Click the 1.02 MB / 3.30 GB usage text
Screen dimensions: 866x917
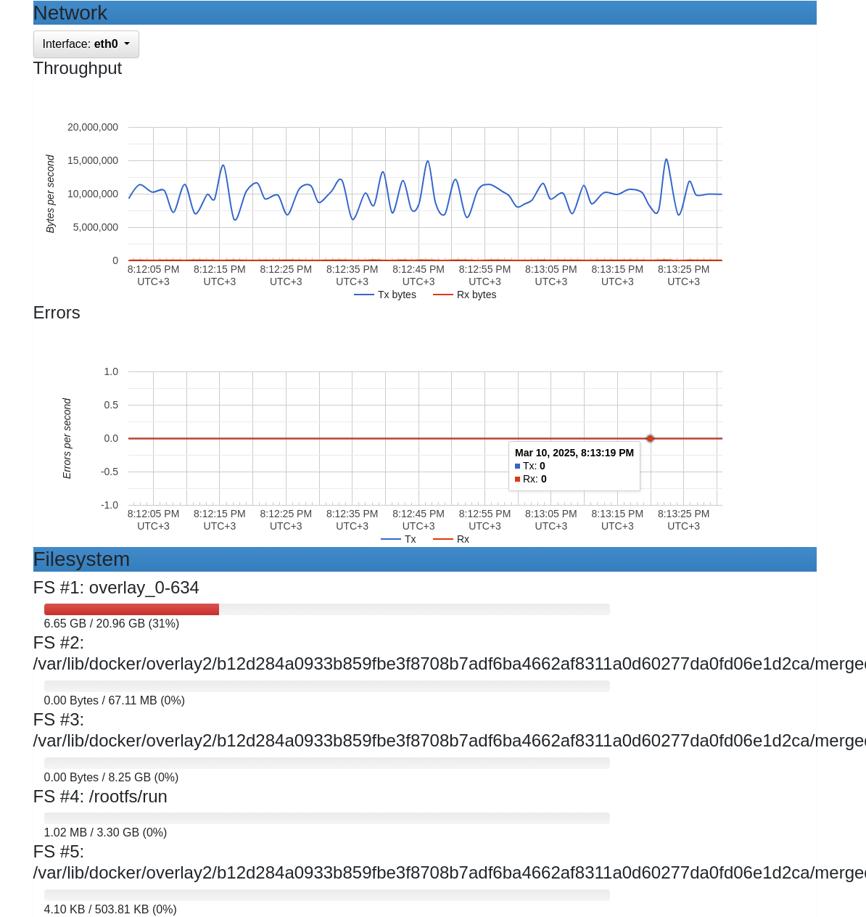pos(105,832)
